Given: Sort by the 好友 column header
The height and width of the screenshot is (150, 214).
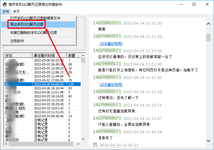Looking at the screenshot, I should click(x=18, y=56).
